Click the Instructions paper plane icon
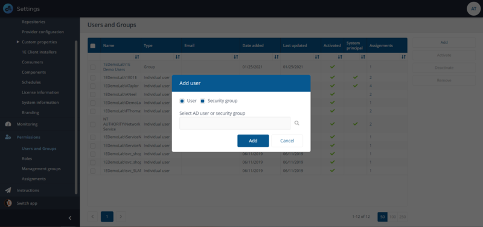483x227 pixels. click(8, 190)
